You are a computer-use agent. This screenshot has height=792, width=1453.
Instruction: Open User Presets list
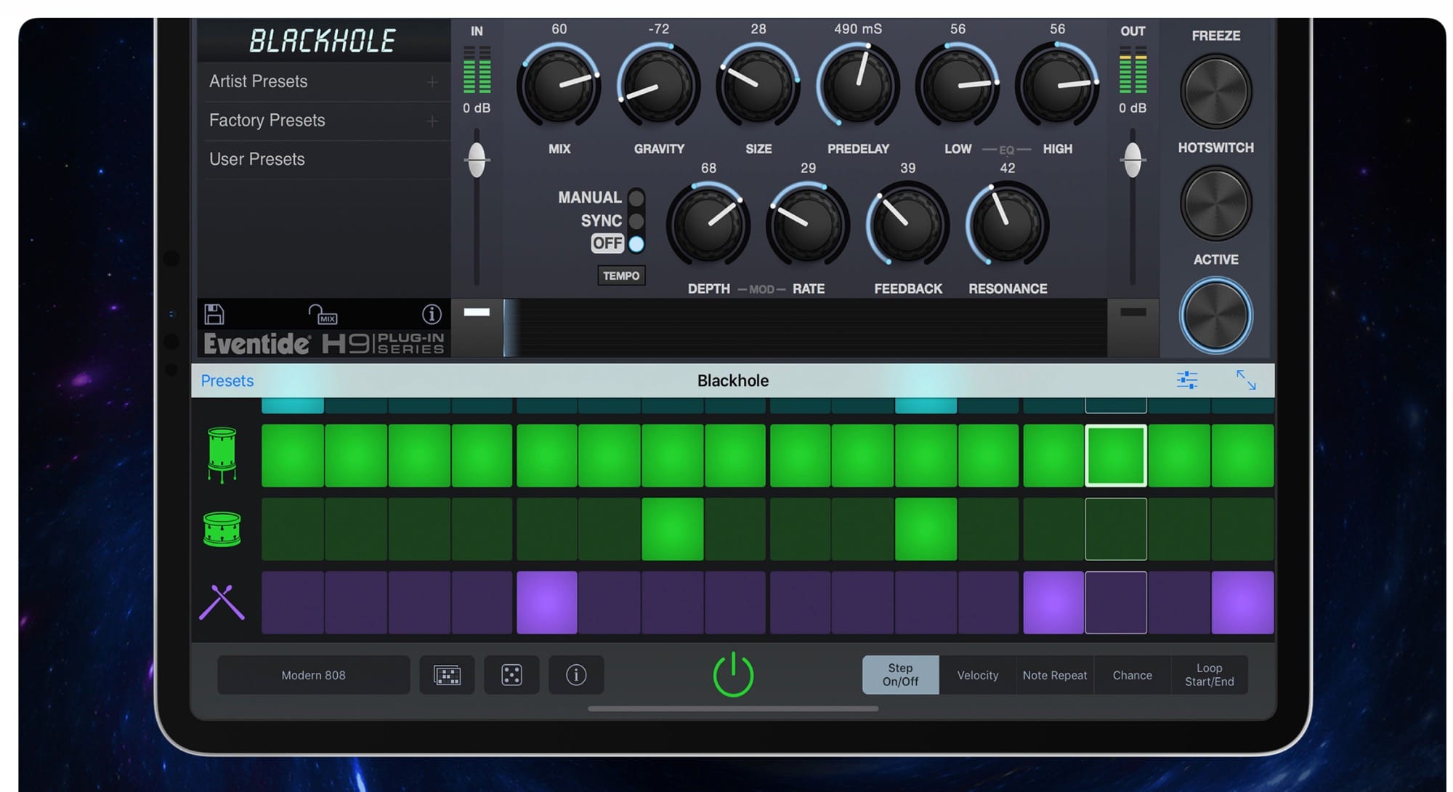click(323, 159)
